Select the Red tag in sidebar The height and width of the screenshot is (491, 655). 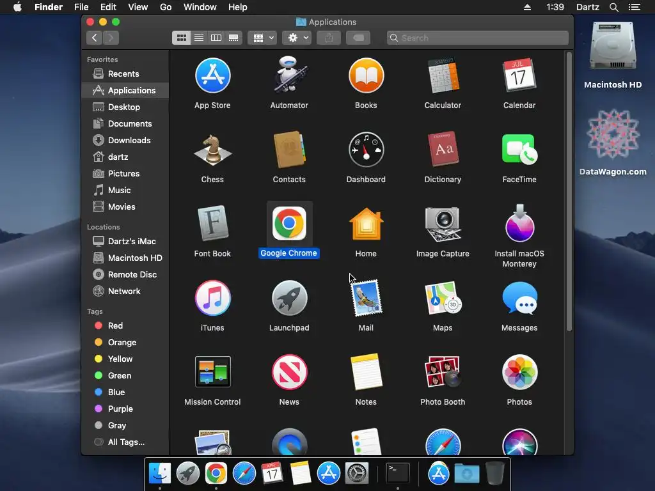pyautogui.click(x=125, y=325)
